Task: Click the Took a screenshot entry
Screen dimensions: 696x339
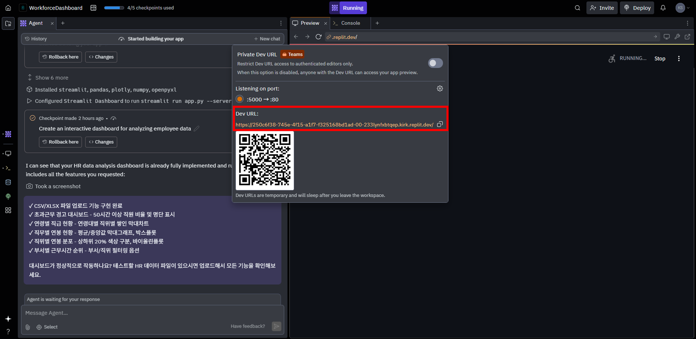Action: pyautogui.click(x=53, y=186)
